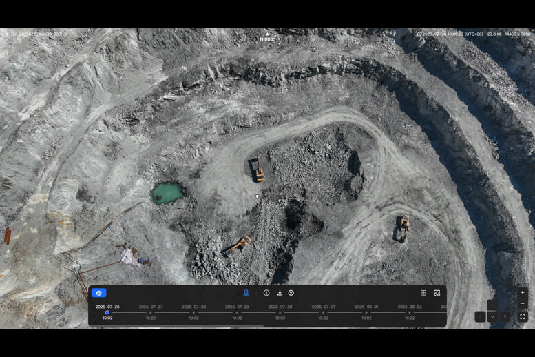Select the 2025-07-30 timeline point
535x357 pixels.
(280, 312)
